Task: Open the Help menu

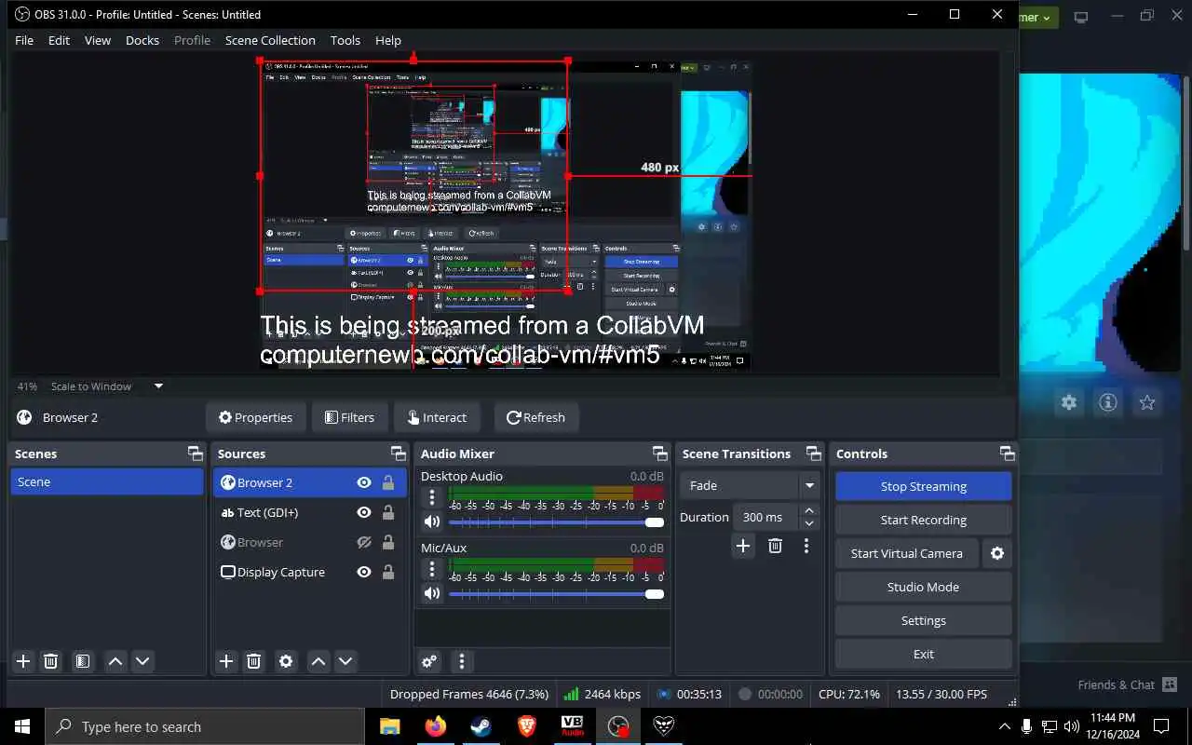Action: (388, 40)
